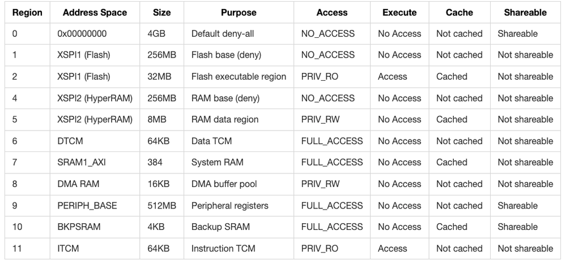
Task: Select the Execute column header
Action: pos(399,12)
